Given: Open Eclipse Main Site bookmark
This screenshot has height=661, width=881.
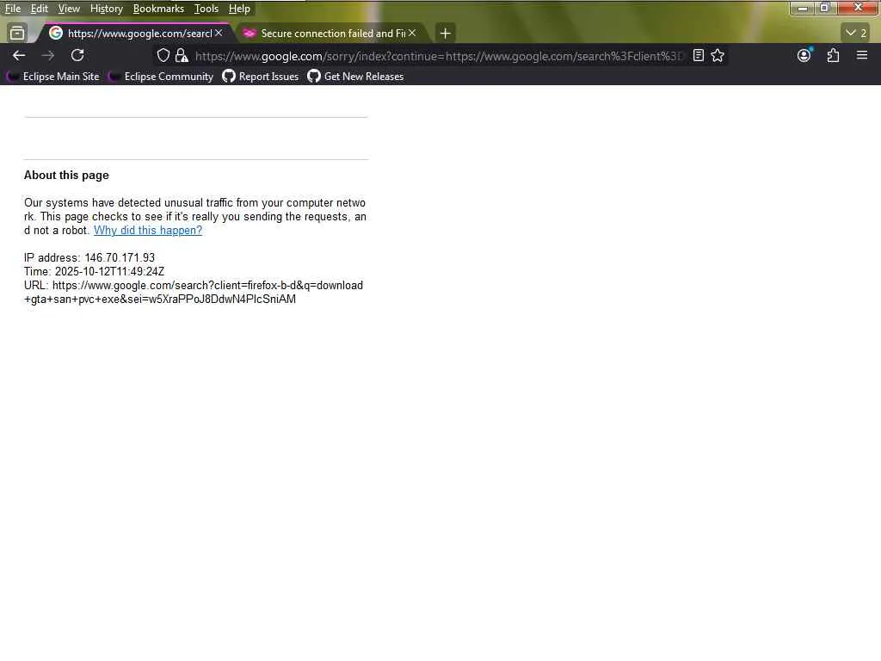Looking at the screenshot, I should [54, 77].
